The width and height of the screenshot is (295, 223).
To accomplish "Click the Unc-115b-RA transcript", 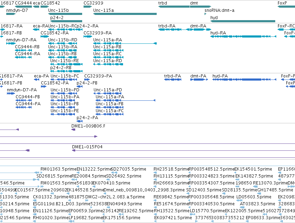I will click(62, 50).
